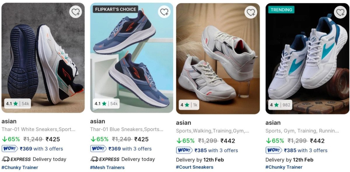Click Express delivery truck icon on first product
The height and width of the screenshot is (172, 350).
6,159
